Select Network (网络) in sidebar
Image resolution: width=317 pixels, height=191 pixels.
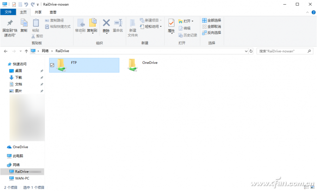(13, 165)
